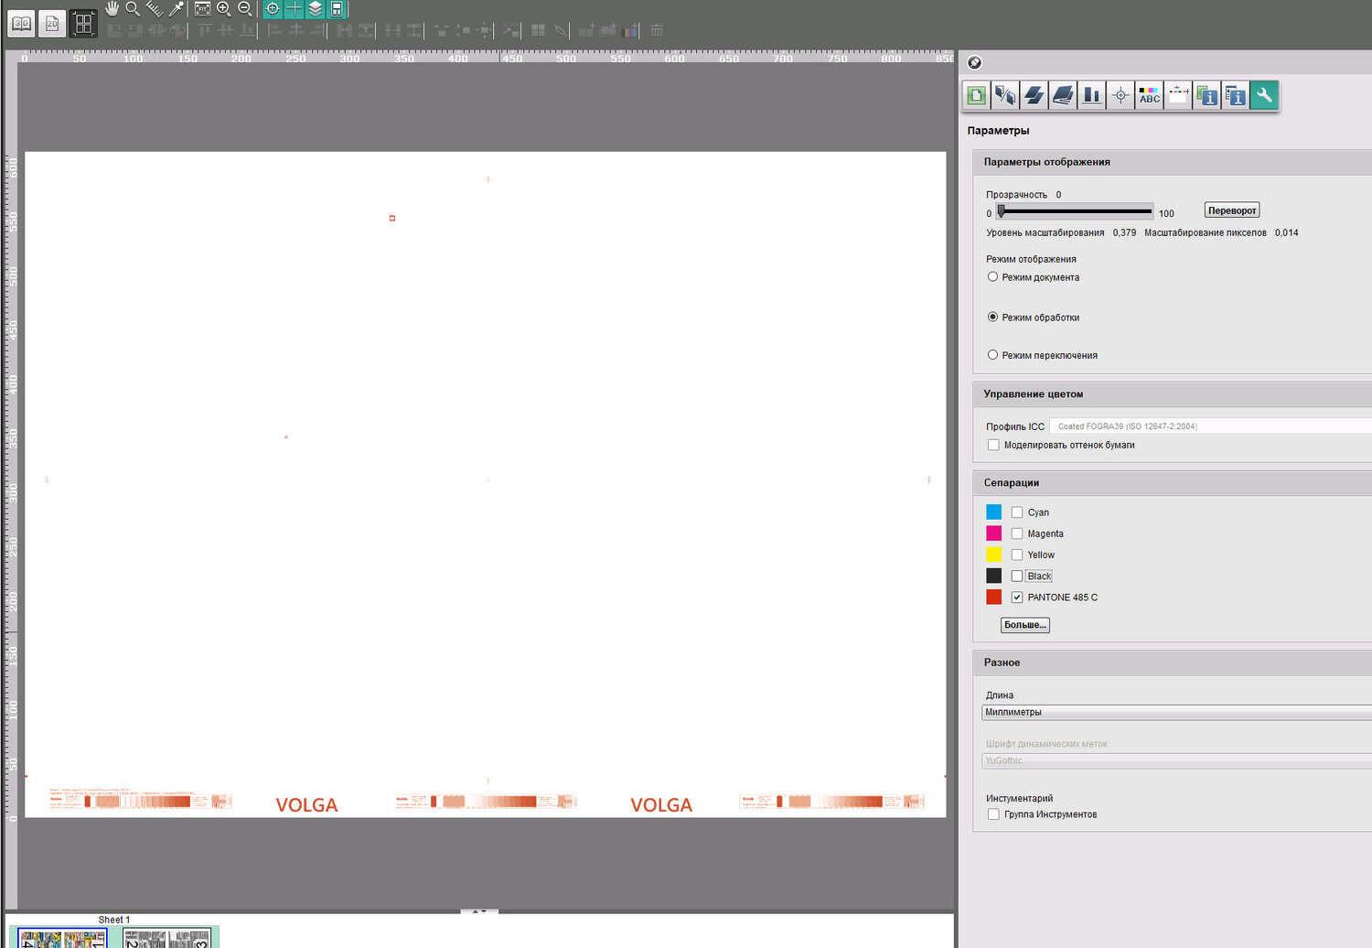Image resolution: width=1372 pixels, height=948 pixels.
Task: Click the round pin icon above panel tabs
Action: (x=975, y=62)
